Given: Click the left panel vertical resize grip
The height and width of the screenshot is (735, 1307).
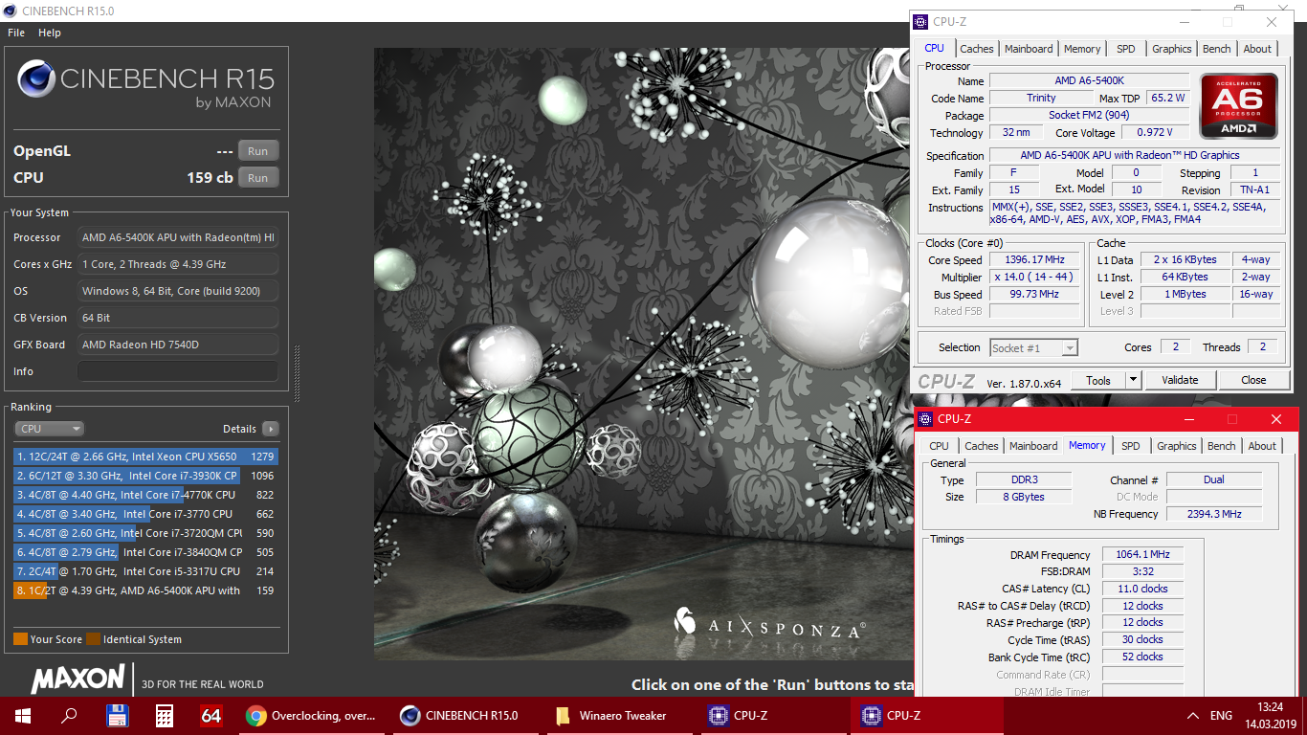Looking at the screenshot, I should pyautogui.click(x=297, y=373).
